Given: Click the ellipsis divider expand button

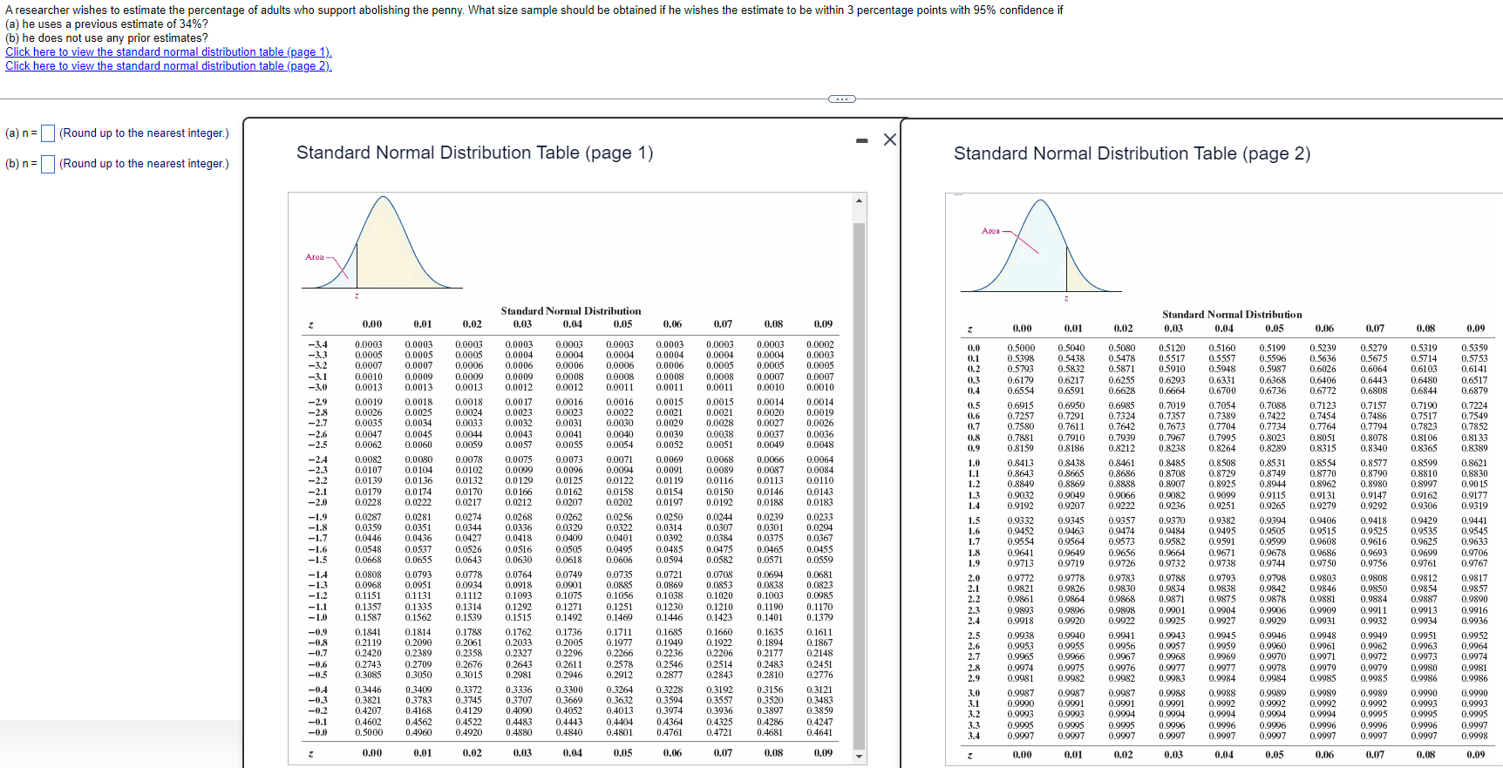Looking at the screenshot, I should click(841, 99).
